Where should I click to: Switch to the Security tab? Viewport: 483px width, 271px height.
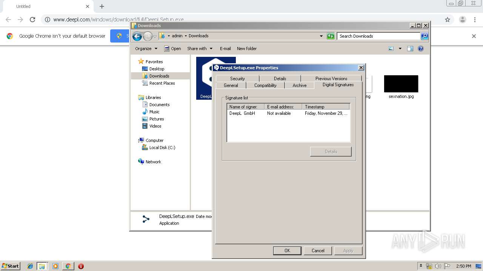point(237,78)
